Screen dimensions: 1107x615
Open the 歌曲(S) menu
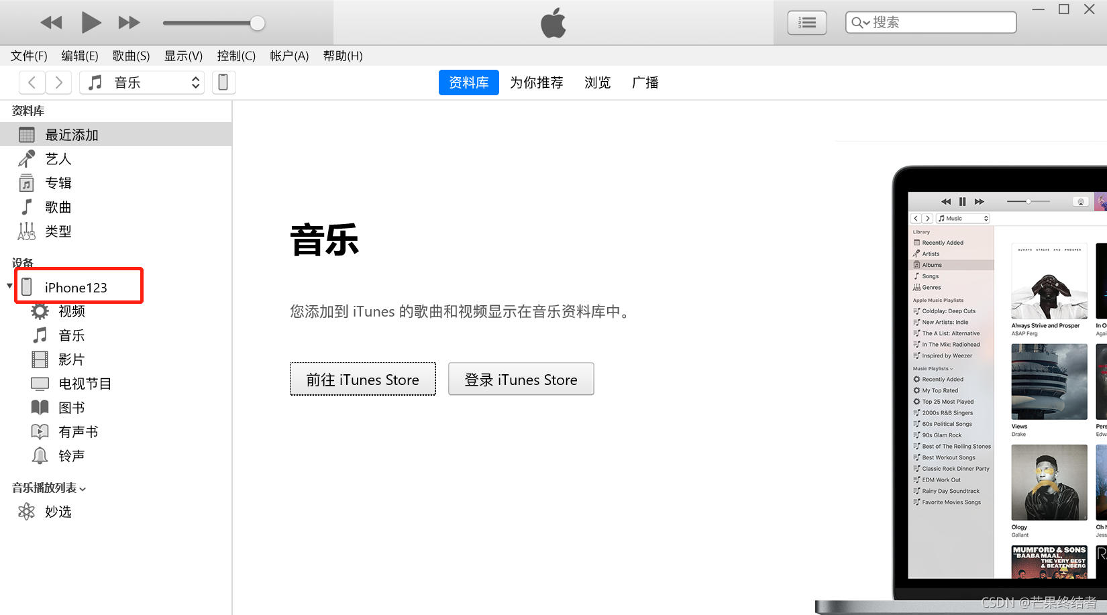(131, 56)
